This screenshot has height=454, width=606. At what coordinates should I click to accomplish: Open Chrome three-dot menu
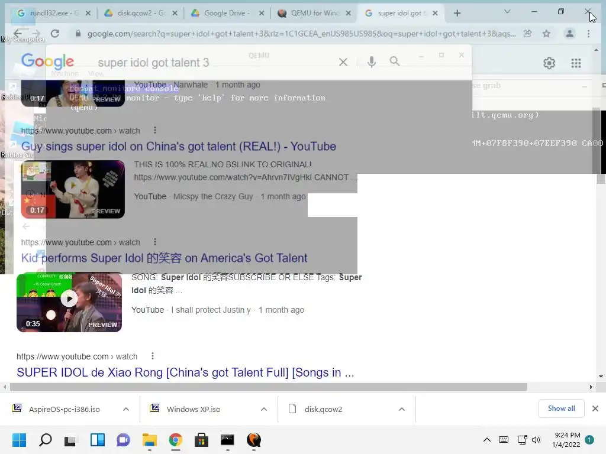589,34
